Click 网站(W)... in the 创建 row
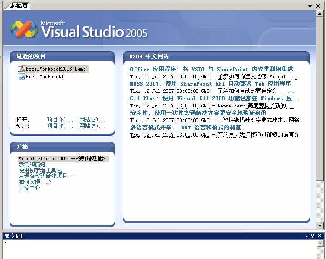326x259 pixels. click(x=92, y=126)
